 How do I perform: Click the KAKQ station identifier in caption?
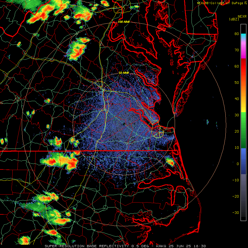pyautogui.click(x=162, y=246)
